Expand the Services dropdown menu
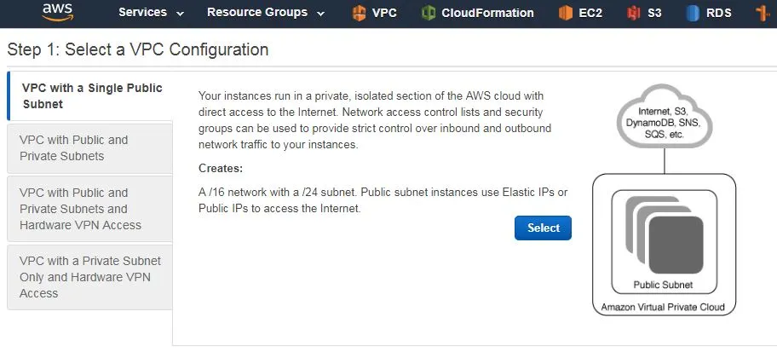The image size is (777, 352). point(151,13)
